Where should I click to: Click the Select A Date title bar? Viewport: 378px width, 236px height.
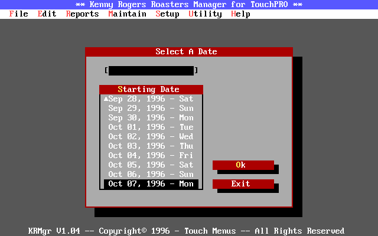[x=189, y=51]
